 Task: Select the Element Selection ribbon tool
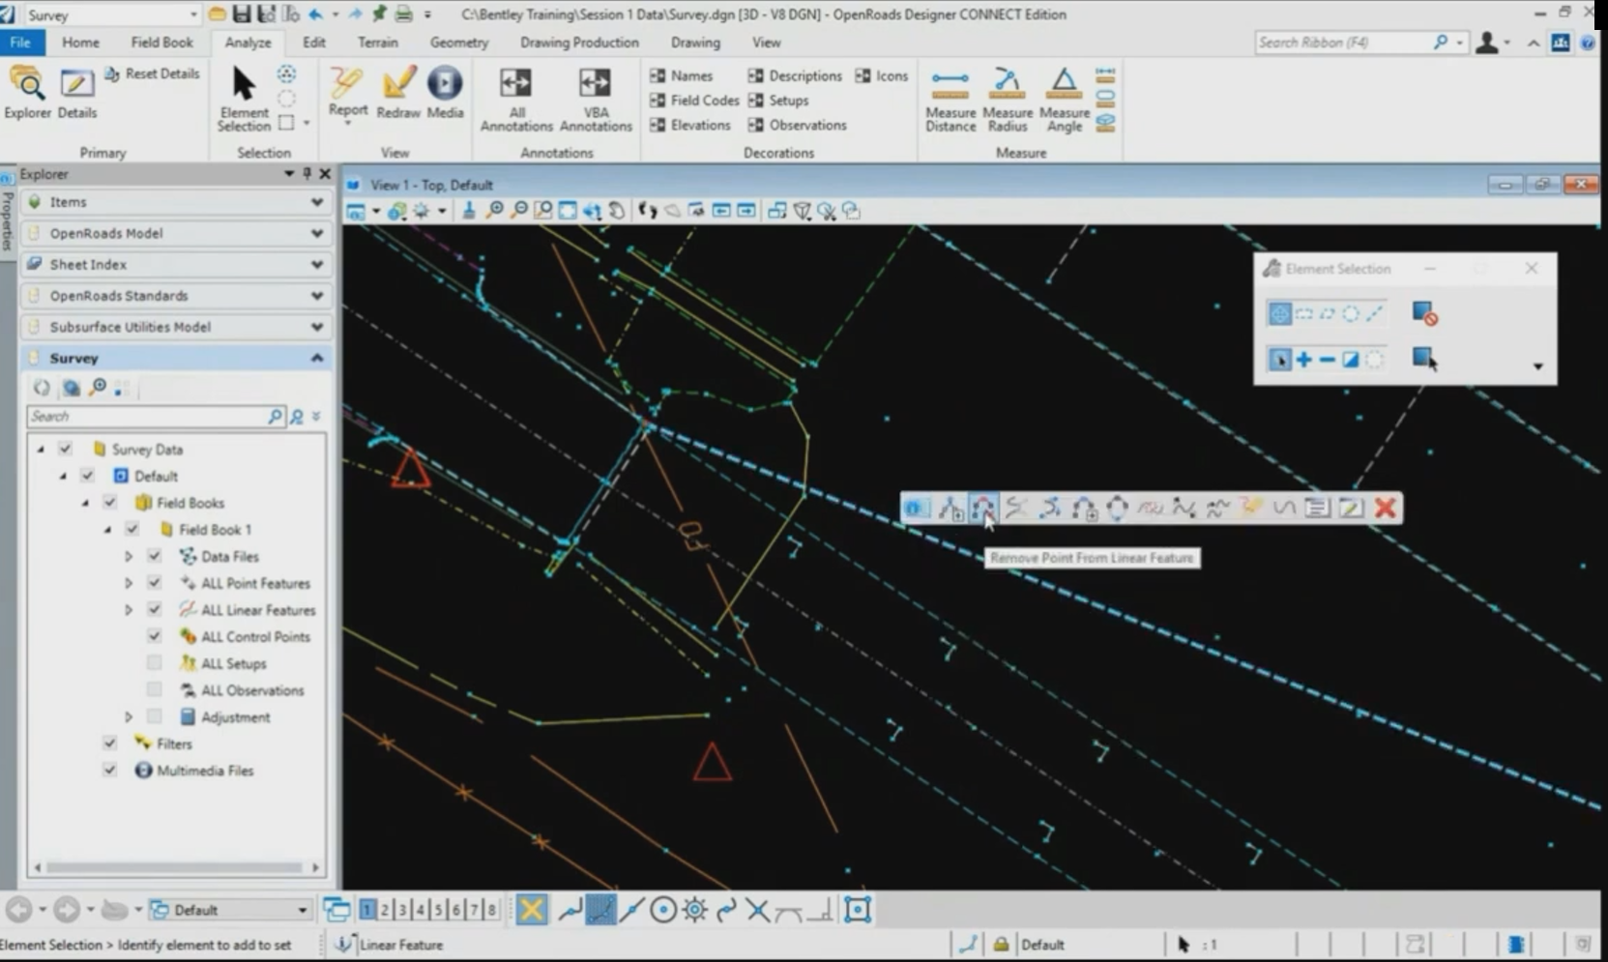pyautogui.click(x=244, y=98)
